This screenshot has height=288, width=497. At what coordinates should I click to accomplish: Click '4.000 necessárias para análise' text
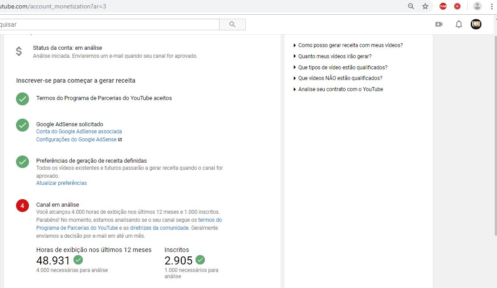72,270
